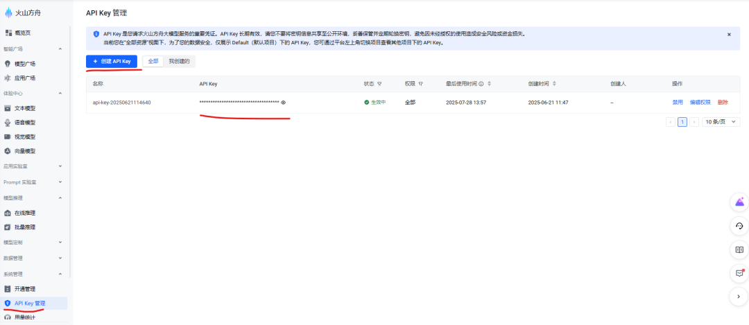Click 删除 link for the API key
This screenshot has height=325, width=749.
[723, 103]
